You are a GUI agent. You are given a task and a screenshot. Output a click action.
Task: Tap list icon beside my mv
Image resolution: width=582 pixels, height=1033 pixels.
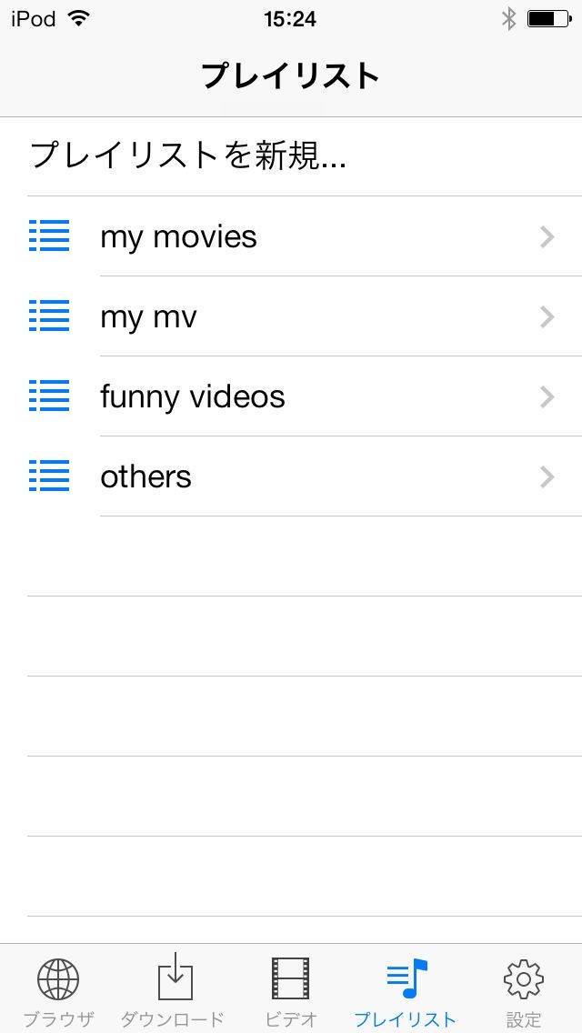tap(49, 316)
